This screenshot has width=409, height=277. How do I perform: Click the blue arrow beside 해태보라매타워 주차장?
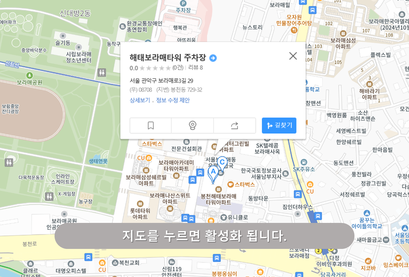(213, 58)
